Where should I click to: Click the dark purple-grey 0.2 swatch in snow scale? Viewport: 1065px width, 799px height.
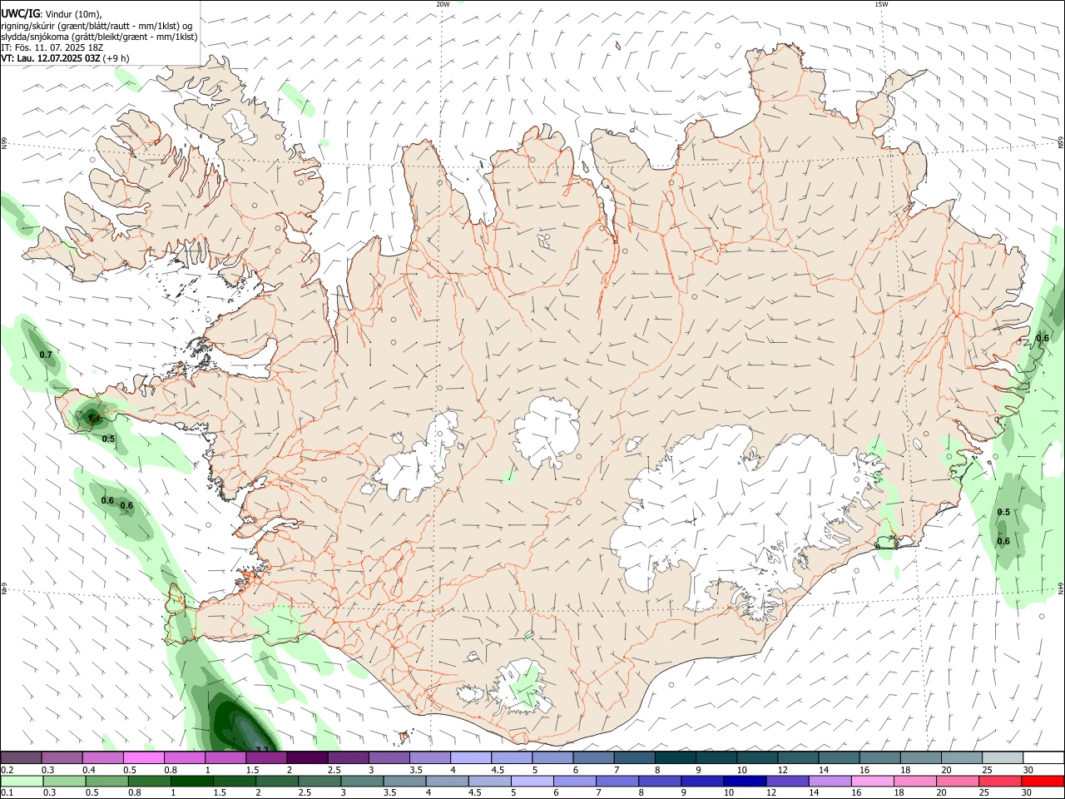pyautogui.click(x=21, y=758)
